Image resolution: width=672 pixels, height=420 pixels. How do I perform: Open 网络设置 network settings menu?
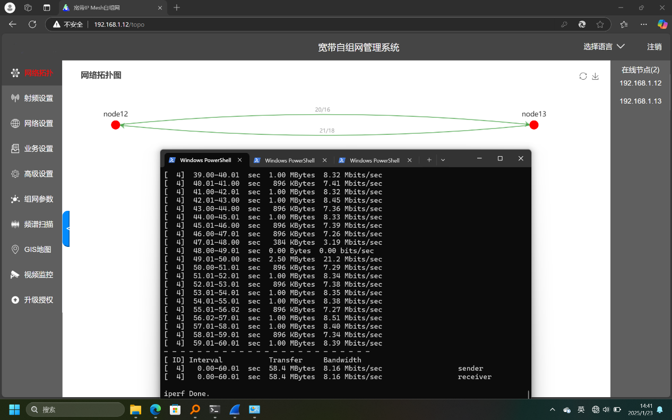(x=32, y=123)
